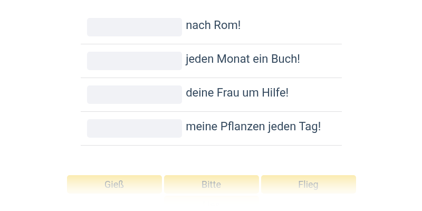Select the blank before "jeden Monat ein Buch!"
The image size is (422, 211).
click(135, 61)
